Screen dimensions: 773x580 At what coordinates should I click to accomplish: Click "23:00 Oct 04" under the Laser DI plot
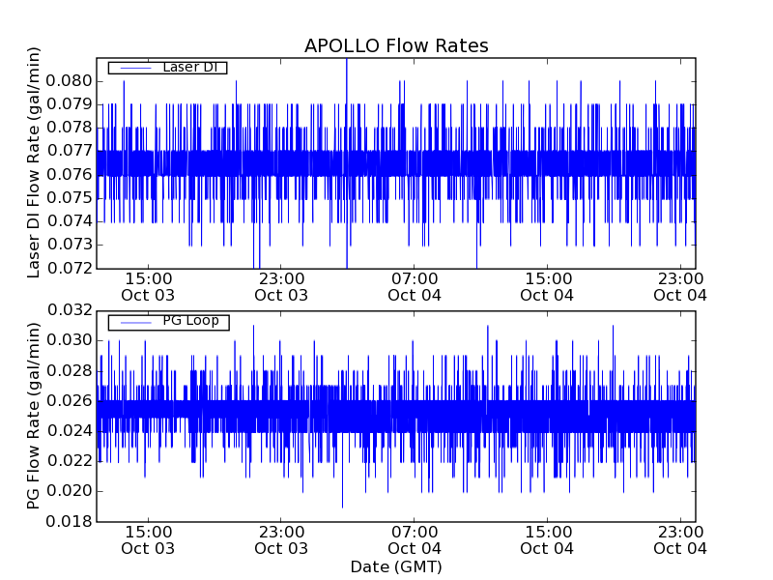680,287
